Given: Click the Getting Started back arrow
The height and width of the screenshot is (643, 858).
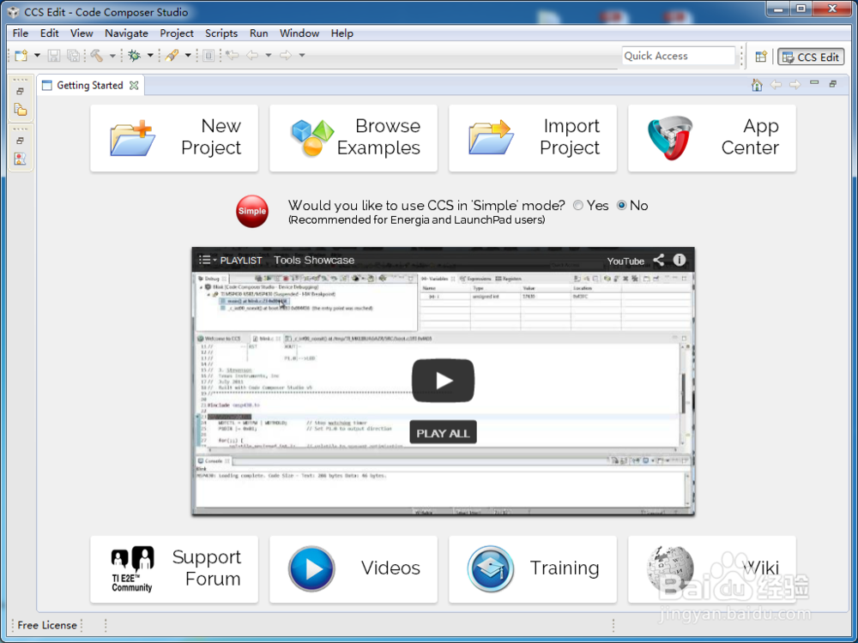Looking at the screenshot, I should [x=776, y=85].
